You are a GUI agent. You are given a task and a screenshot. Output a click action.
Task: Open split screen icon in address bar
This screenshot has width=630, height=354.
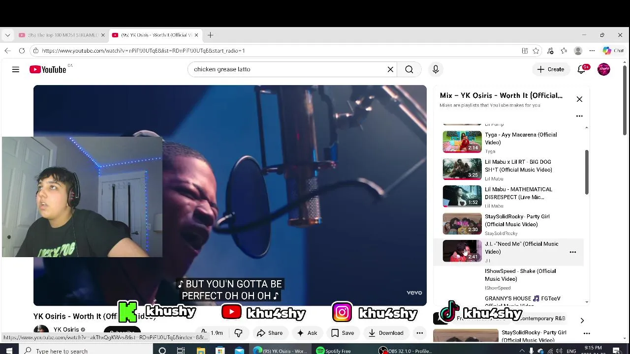525,51
